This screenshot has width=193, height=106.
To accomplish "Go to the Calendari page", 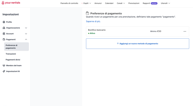I will pos(109,3).
